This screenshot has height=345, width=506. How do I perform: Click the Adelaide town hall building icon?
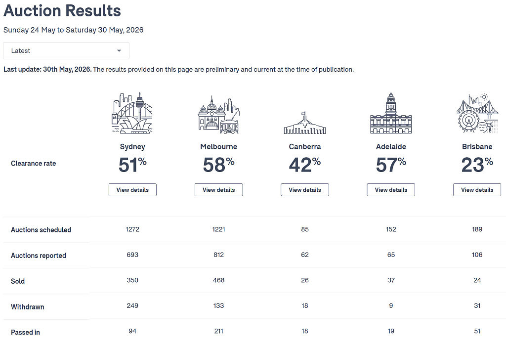391,113
